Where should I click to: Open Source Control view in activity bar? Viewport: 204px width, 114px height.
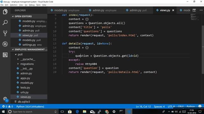(5, 33)
